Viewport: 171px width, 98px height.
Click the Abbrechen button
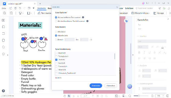click(111, 85)
